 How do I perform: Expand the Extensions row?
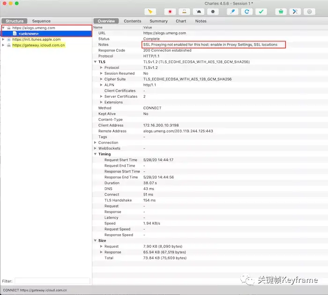coord(101,102)
